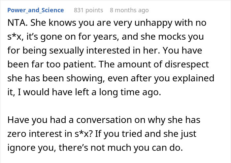The width and height of the screenshot is (231, 163).
Task: Click the 8 months ago timestamp
Action: 129,10
